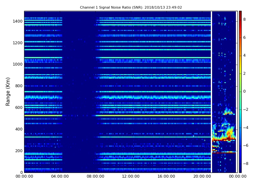Click the 04:00:00 time axis label
Screen dimensions: 254x191
click(60, 176)
